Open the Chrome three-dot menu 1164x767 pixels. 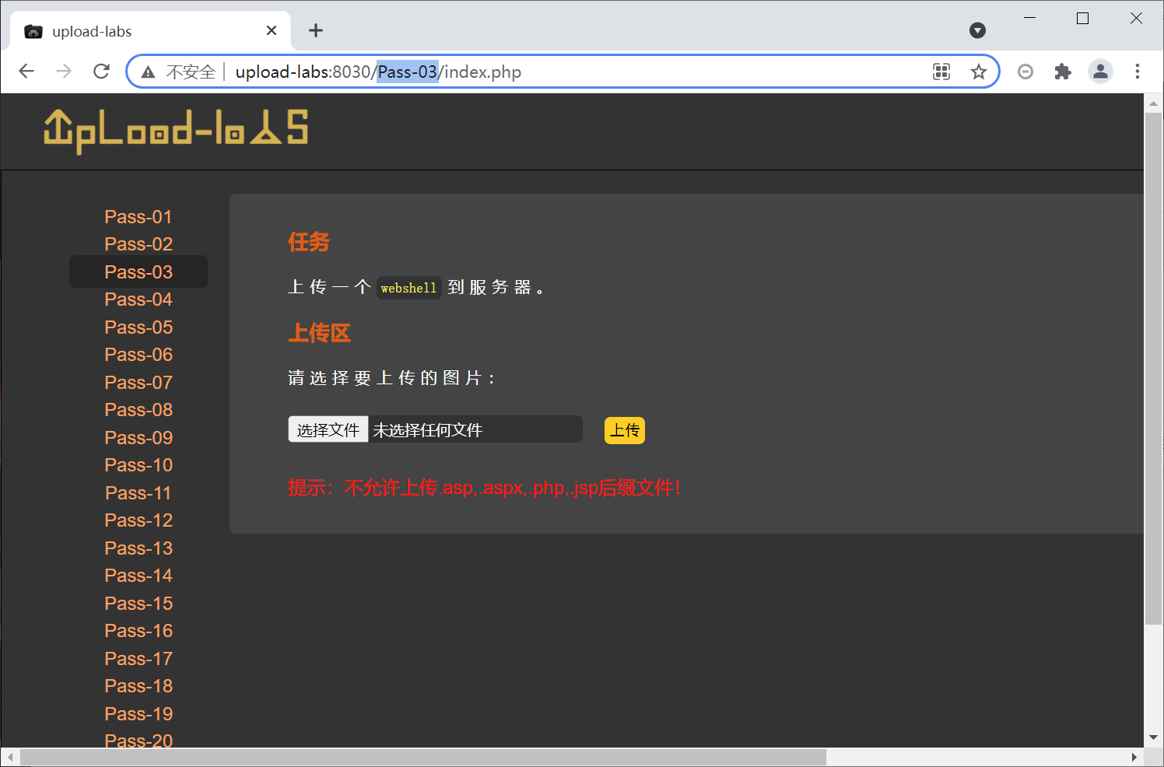pos(1138,71)
